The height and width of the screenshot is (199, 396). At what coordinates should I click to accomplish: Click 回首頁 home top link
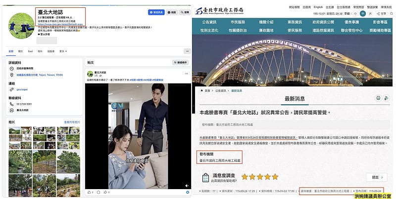pyautogui.click(x=306, y=7)
